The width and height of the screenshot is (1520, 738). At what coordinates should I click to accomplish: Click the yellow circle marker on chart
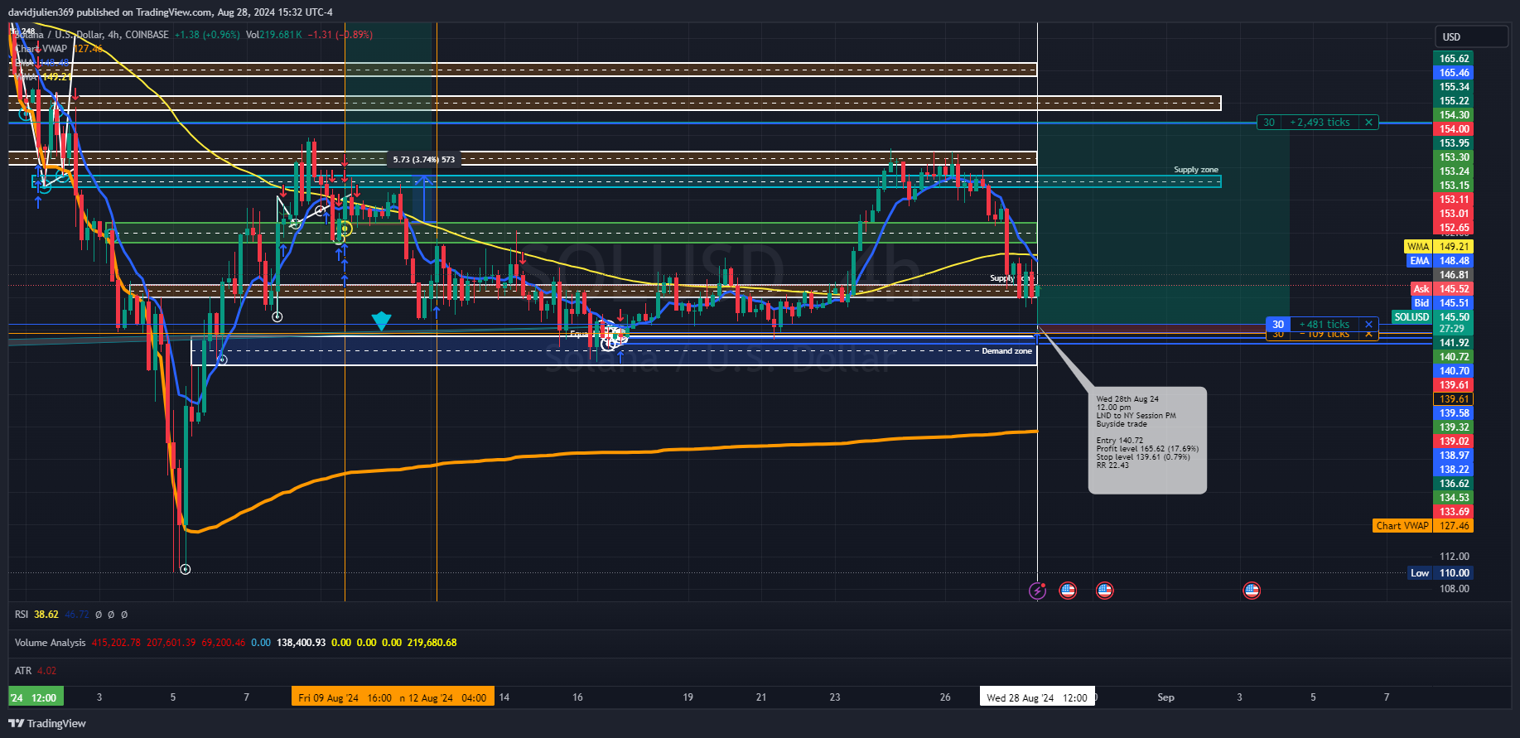[x=345, y=228]
